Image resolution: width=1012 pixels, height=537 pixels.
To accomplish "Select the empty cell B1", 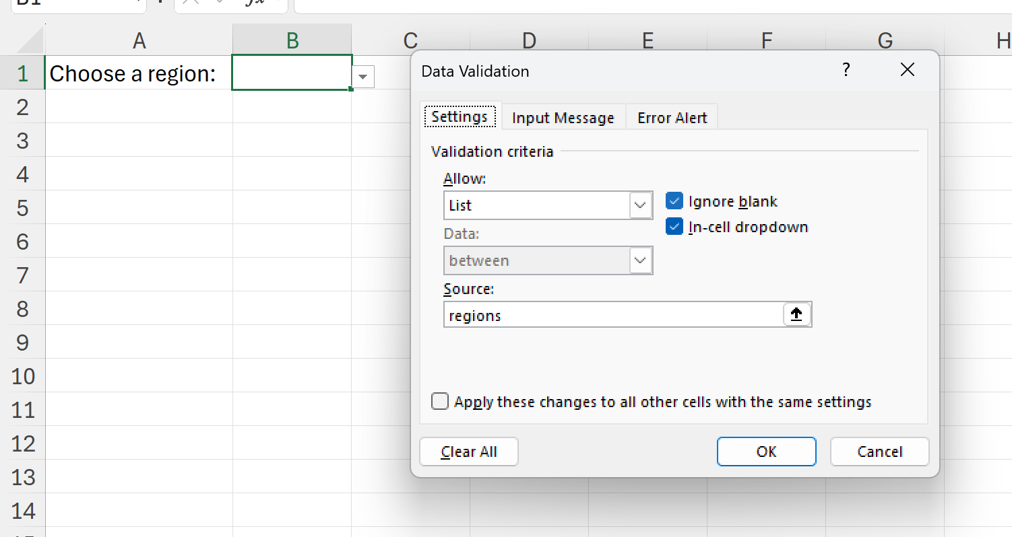I will coord(292,73).
